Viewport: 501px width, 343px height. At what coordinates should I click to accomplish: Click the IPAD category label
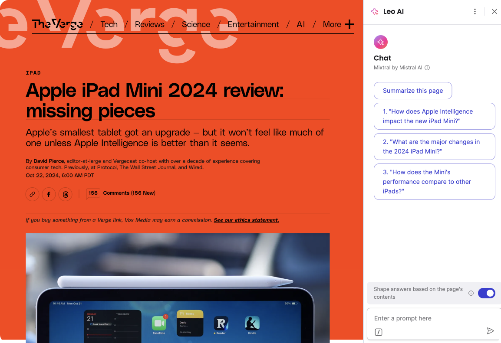[x=33, y=73]
